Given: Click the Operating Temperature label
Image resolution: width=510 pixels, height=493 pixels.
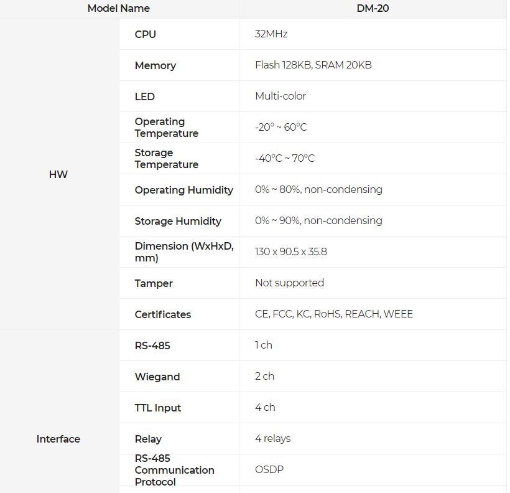Looking at the screenshot, I should tap(166, 128).
